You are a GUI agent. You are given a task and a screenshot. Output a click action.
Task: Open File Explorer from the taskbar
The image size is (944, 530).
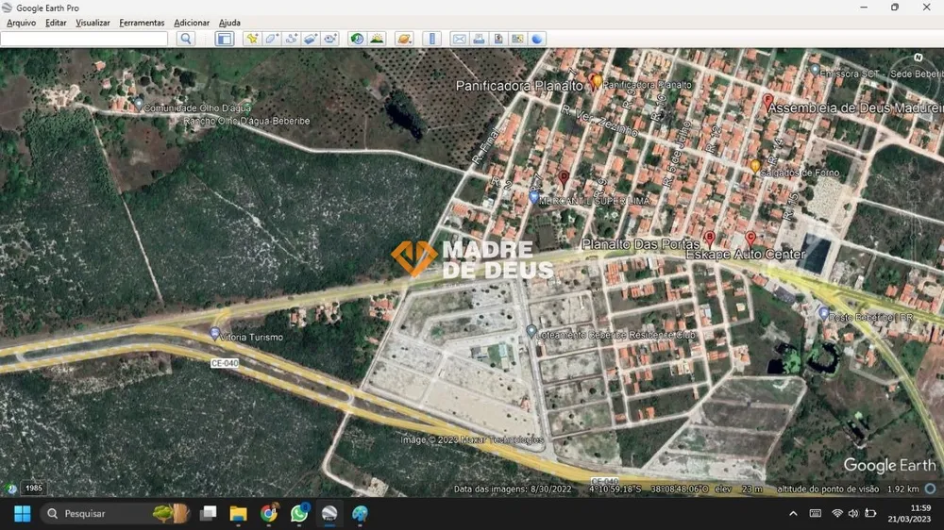tap(239, 513)
